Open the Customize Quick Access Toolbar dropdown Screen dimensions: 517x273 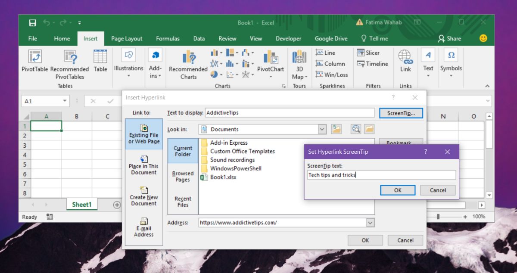click(x=80, y=23)
